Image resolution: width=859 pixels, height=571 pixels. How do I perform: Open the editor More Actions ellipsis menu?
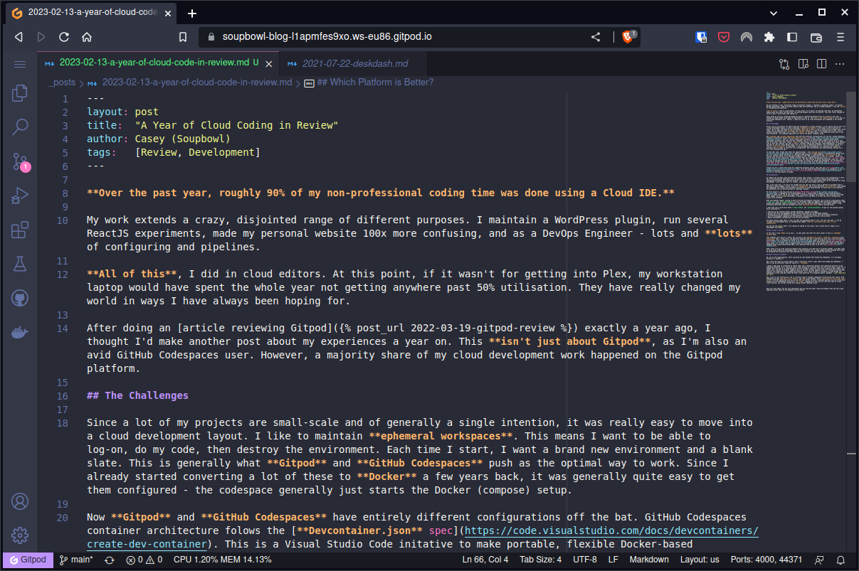(840, 64)
